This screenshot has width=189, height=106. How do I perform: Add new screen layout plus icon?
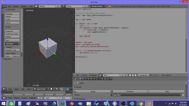coord(57,6)
